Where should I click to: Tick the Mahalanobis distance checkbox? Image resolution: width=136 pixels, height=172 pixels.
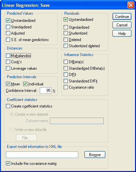8,56
